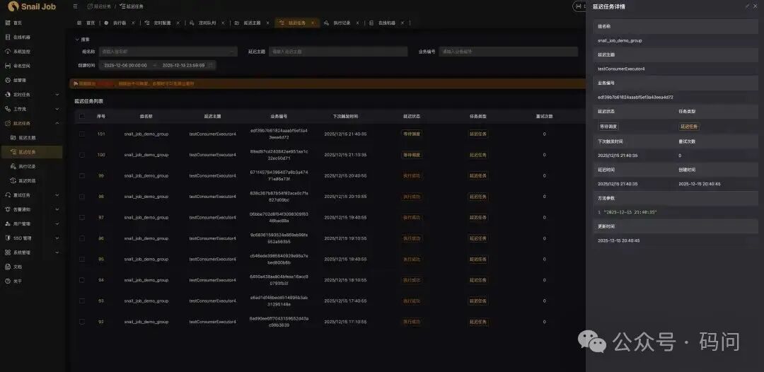Click calendar icon in 创建时间 date range
The width and height of the screenshot is (764, 372).
tap(212, 65)
